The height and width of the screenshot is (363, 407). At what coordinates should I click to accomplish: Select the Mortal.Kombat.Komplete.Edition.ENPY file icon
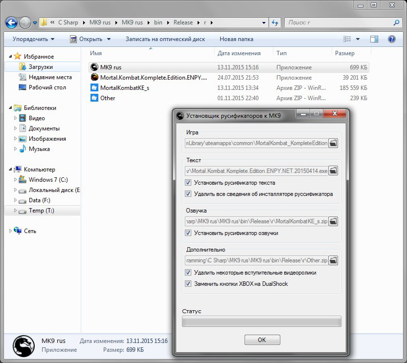pos(94,77)
